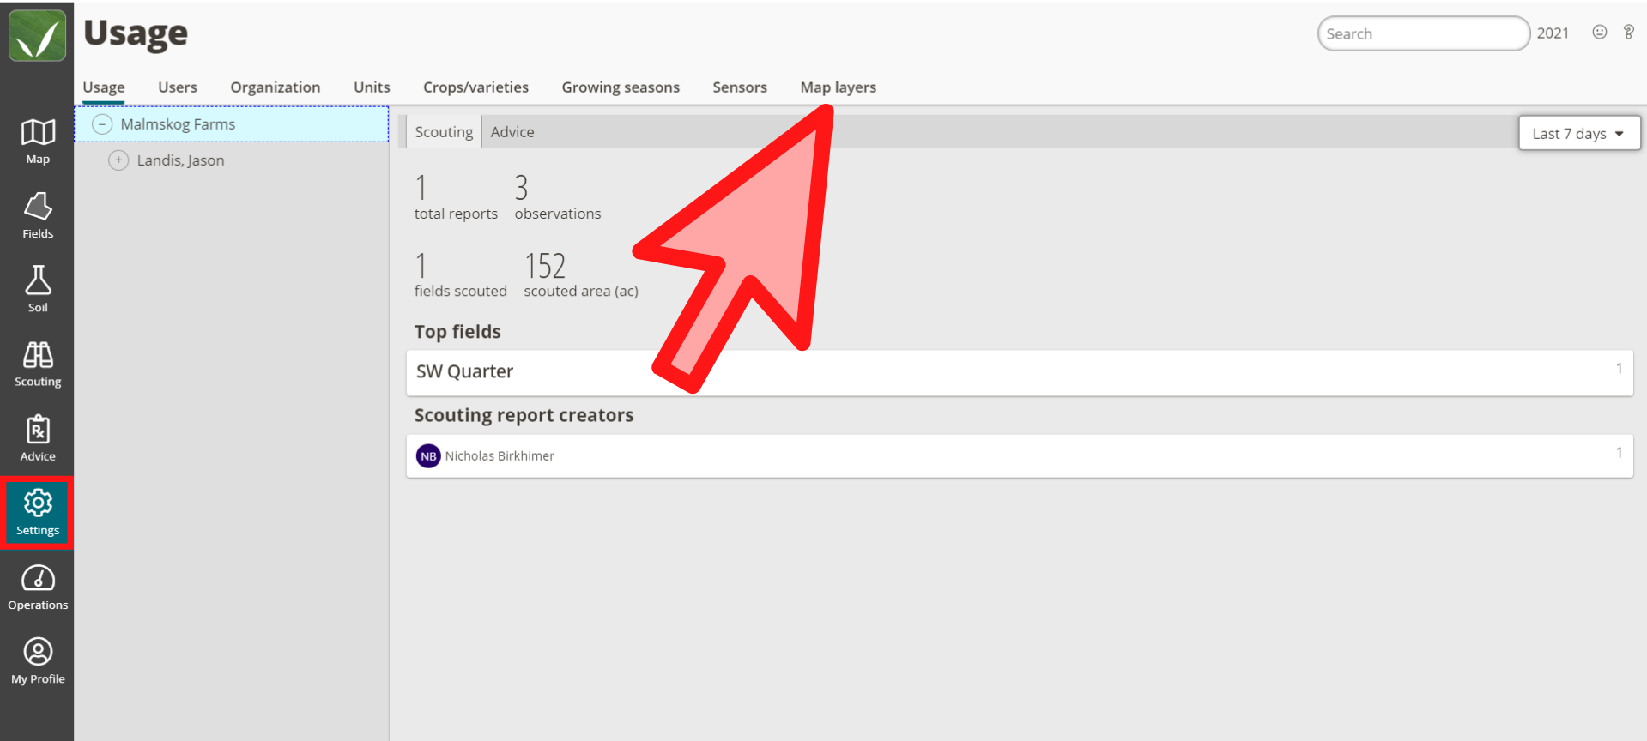Viewport: 1647px width, 741px height.
Task: Select the Scouting sub-tab in usage panel
Action: (x=444, y=132)
